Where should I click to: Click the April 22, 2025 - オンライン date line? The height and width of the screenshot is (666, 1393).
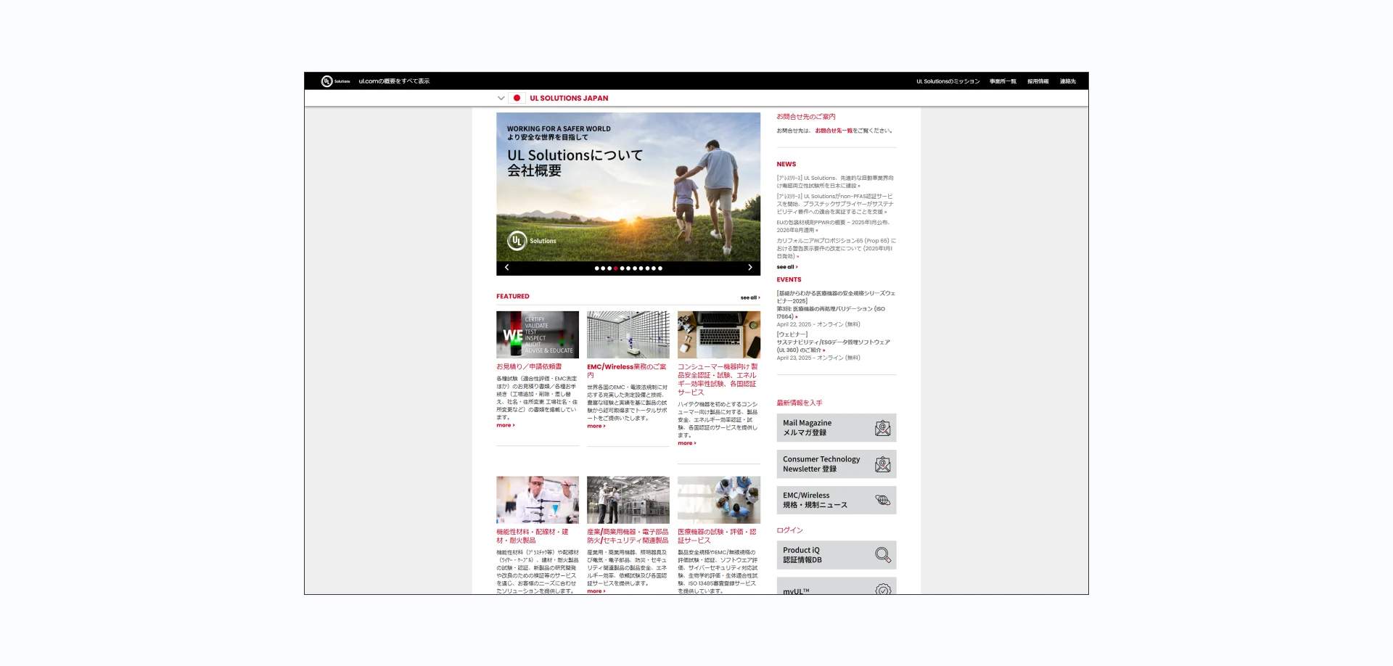coord(818,324)
